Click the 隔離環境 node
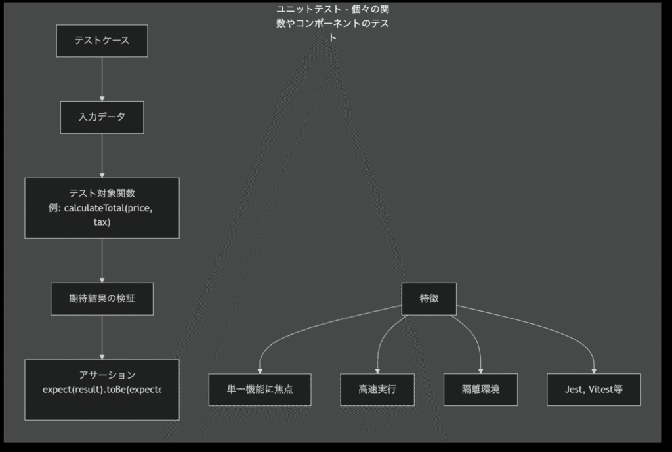The width and height of the screenshot is (672, 452). point(480,390)
